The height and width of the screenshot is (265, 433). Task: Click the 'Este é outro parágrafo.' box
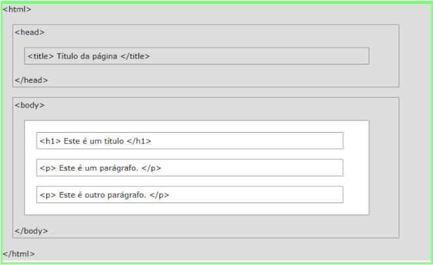click(x=189, y=195)
